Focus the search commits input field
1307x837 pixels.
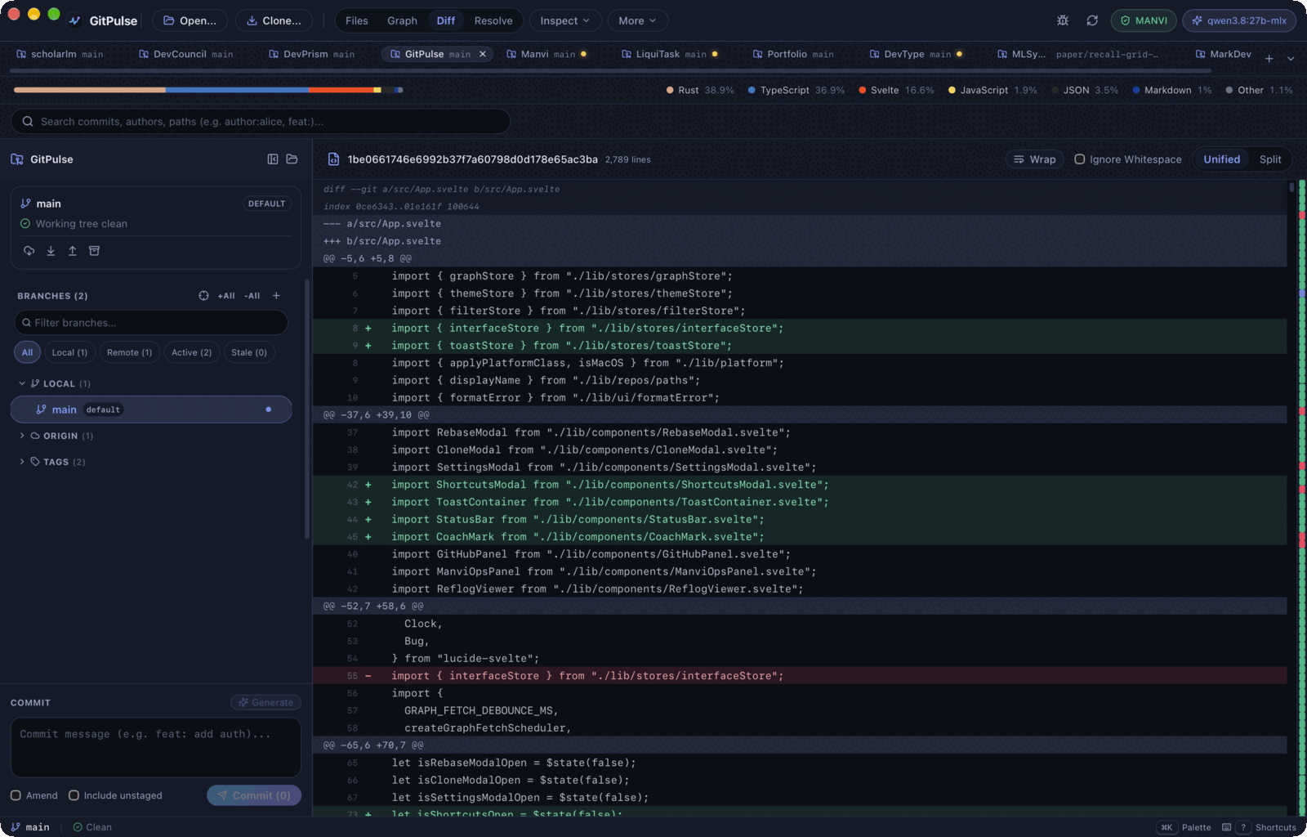[261, 121]
